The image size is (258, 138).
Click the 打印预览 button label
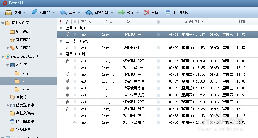[181, 12]
